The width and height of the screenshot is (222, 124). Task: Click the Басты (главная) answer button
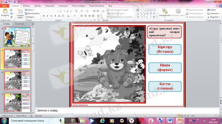[165, 86]
